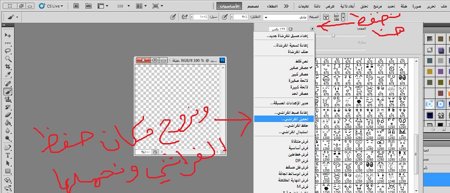Select the Horizontal Type tool
The height and width of the screenshot is (193, 450).
pos(8,155)
